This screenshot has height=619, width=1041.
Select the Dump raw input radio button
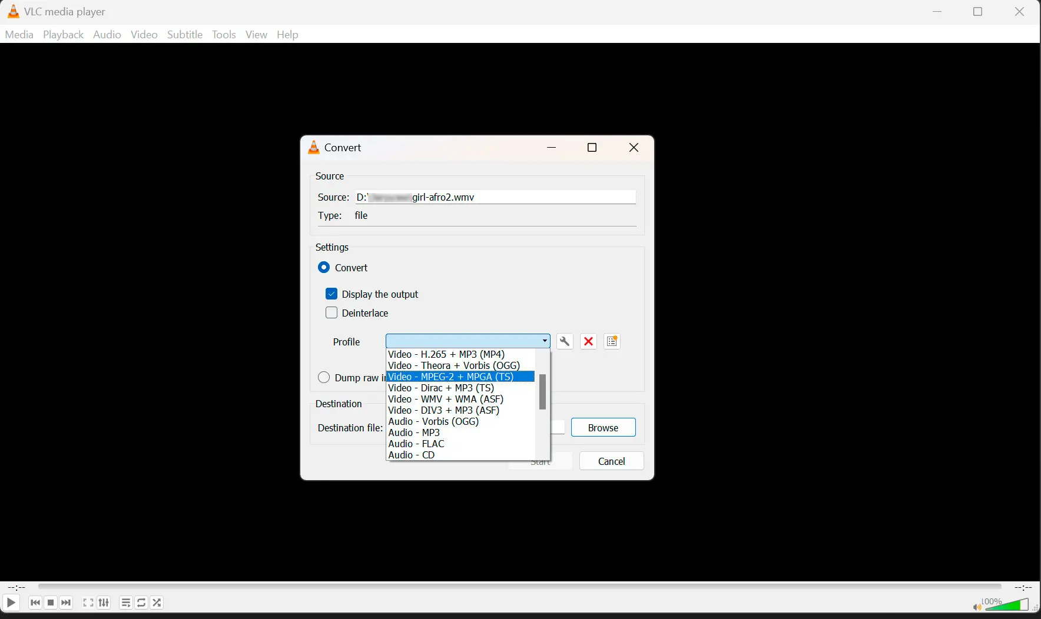coord(324,377)
